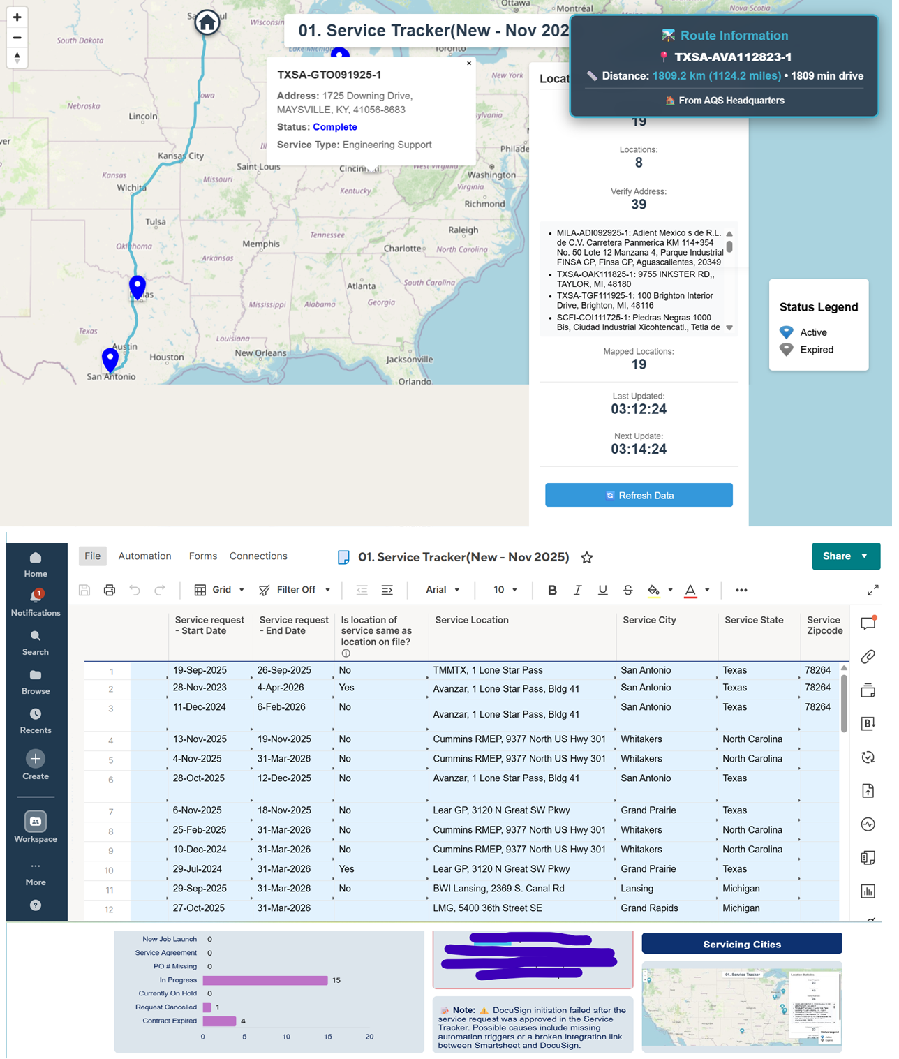Click the Redo arrow
The height and width of the screenshot is (1059, 899).
[160, 590]
